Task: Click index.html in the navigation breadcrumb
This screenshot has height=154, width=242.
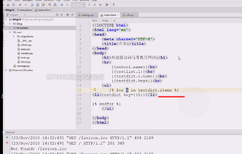Action: click(43, 10)
